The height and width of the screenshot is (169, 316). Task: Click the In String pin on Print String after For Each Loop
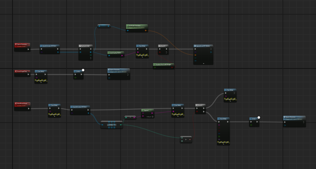(x=138, y=52)
